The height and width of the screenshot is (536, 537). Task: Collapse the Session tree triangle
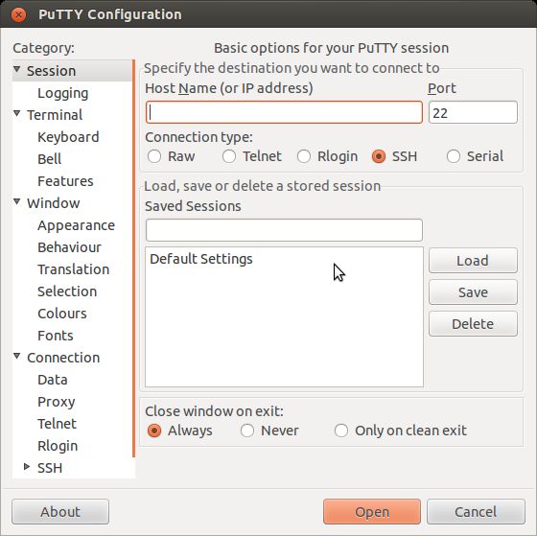coord(17,69)
